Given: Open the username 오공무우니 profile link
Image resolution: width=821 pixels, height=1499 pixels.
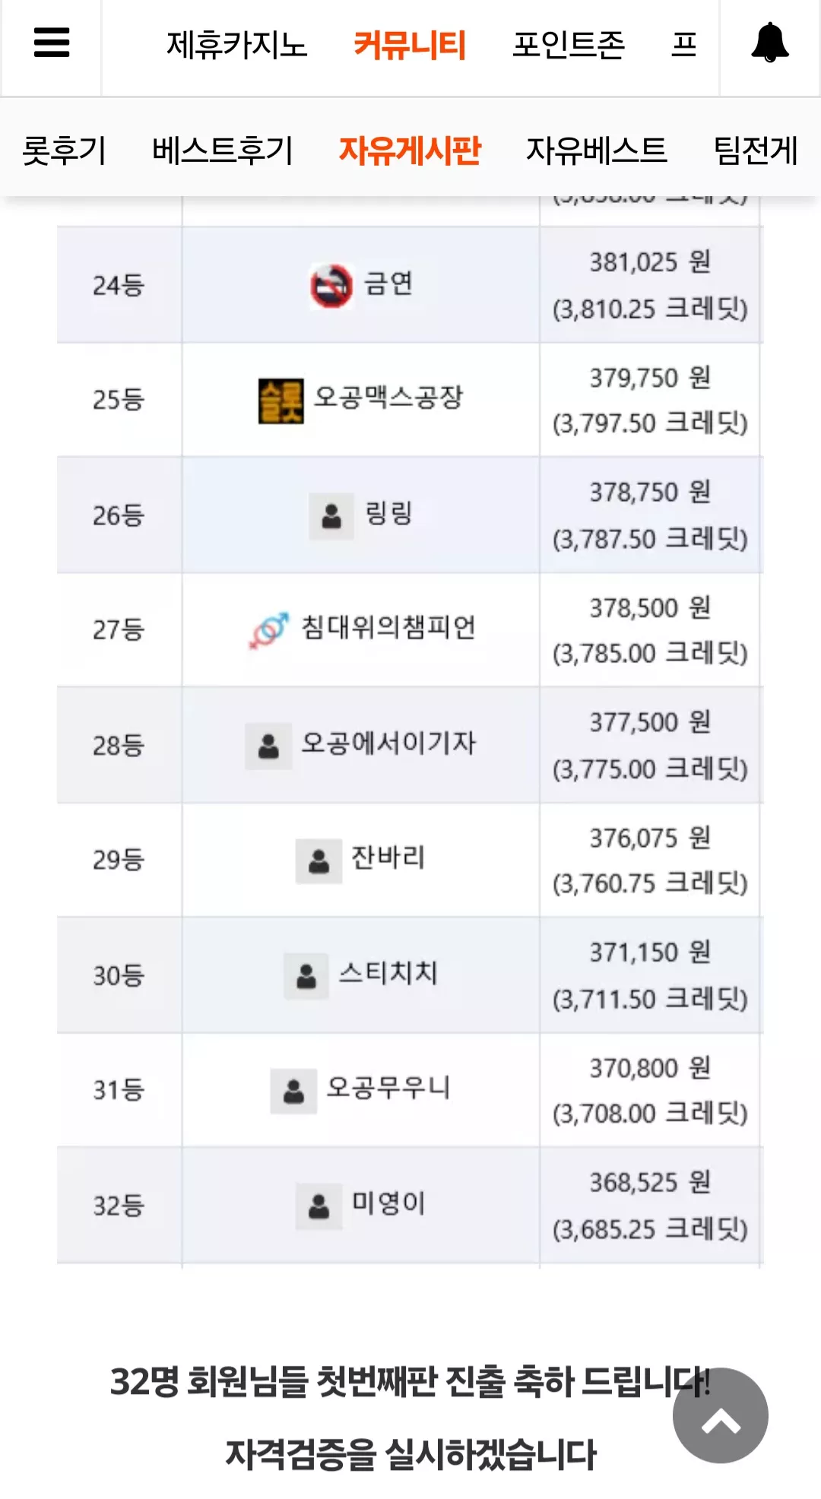Looking at the screenshot, I should tap(388, 1088).
